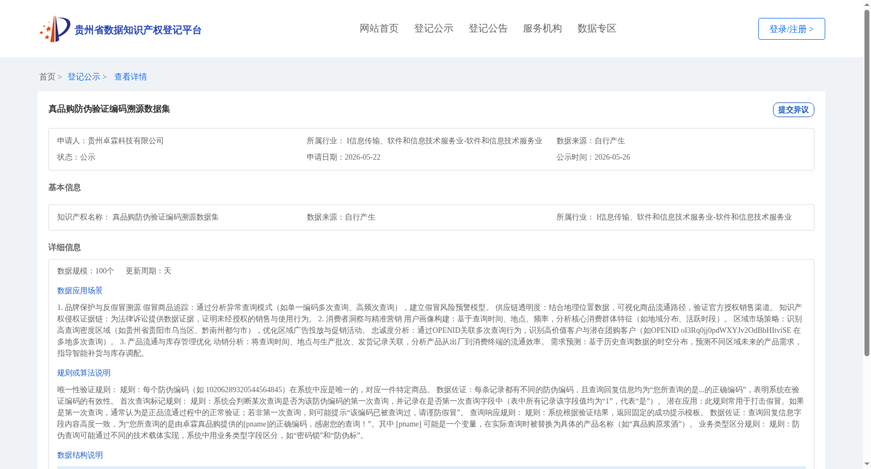Click the 详细信息 section heading
The height and width of the screenshot is (469, 871).
(65, 247)
